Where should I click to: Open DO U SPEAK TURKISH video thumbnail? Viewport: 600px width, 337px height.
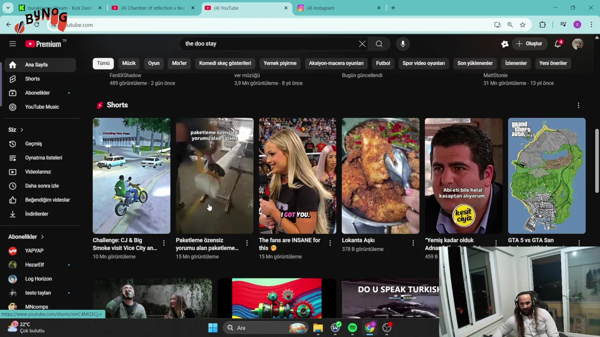point(390,299)
